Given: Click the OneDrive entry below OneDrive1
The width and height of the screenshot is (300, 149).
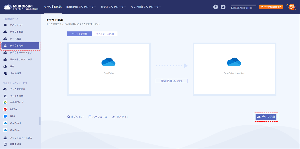Looking at the screenshot, I should 15,130.
